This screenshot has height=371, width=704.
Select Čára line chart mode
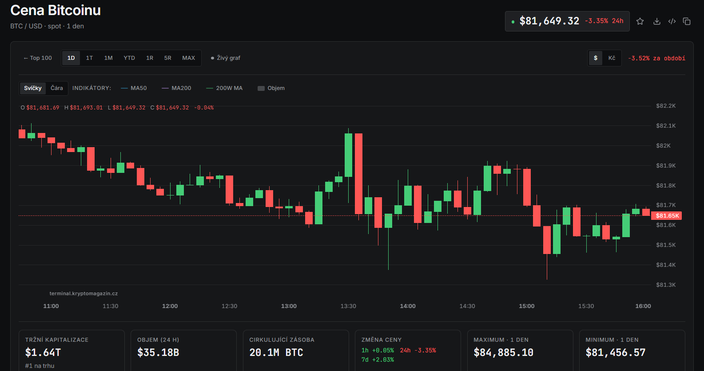pyautogui.click(x=57, y=88)
